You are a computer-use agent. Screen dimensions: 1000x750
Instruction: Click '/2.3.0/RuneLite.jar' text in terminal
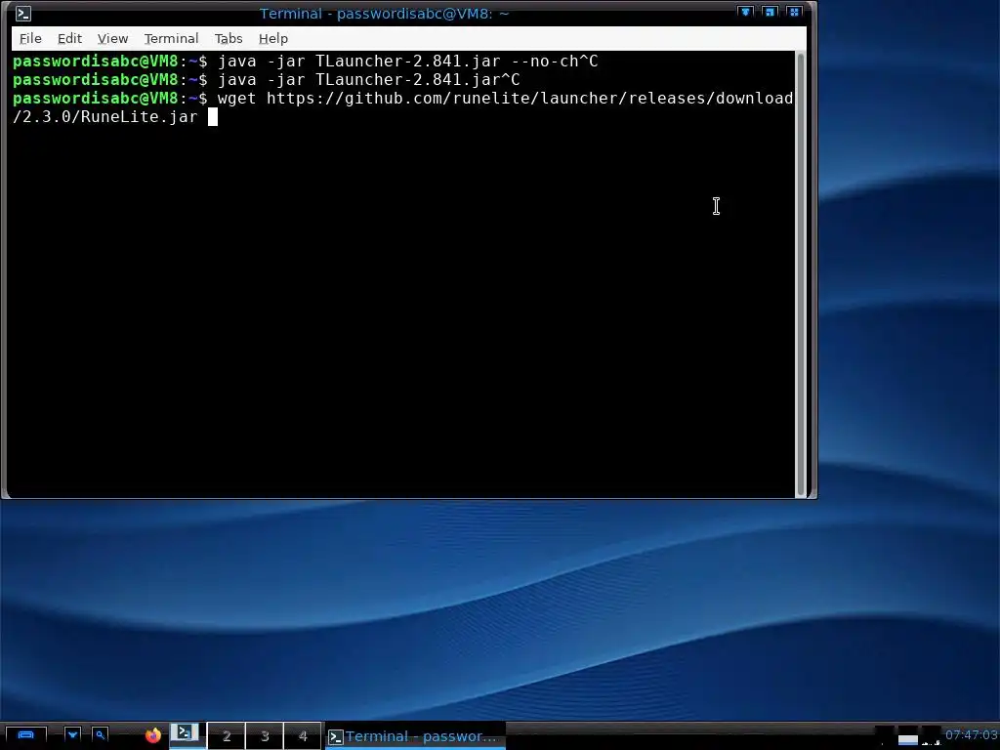click(x=105, y=117)
